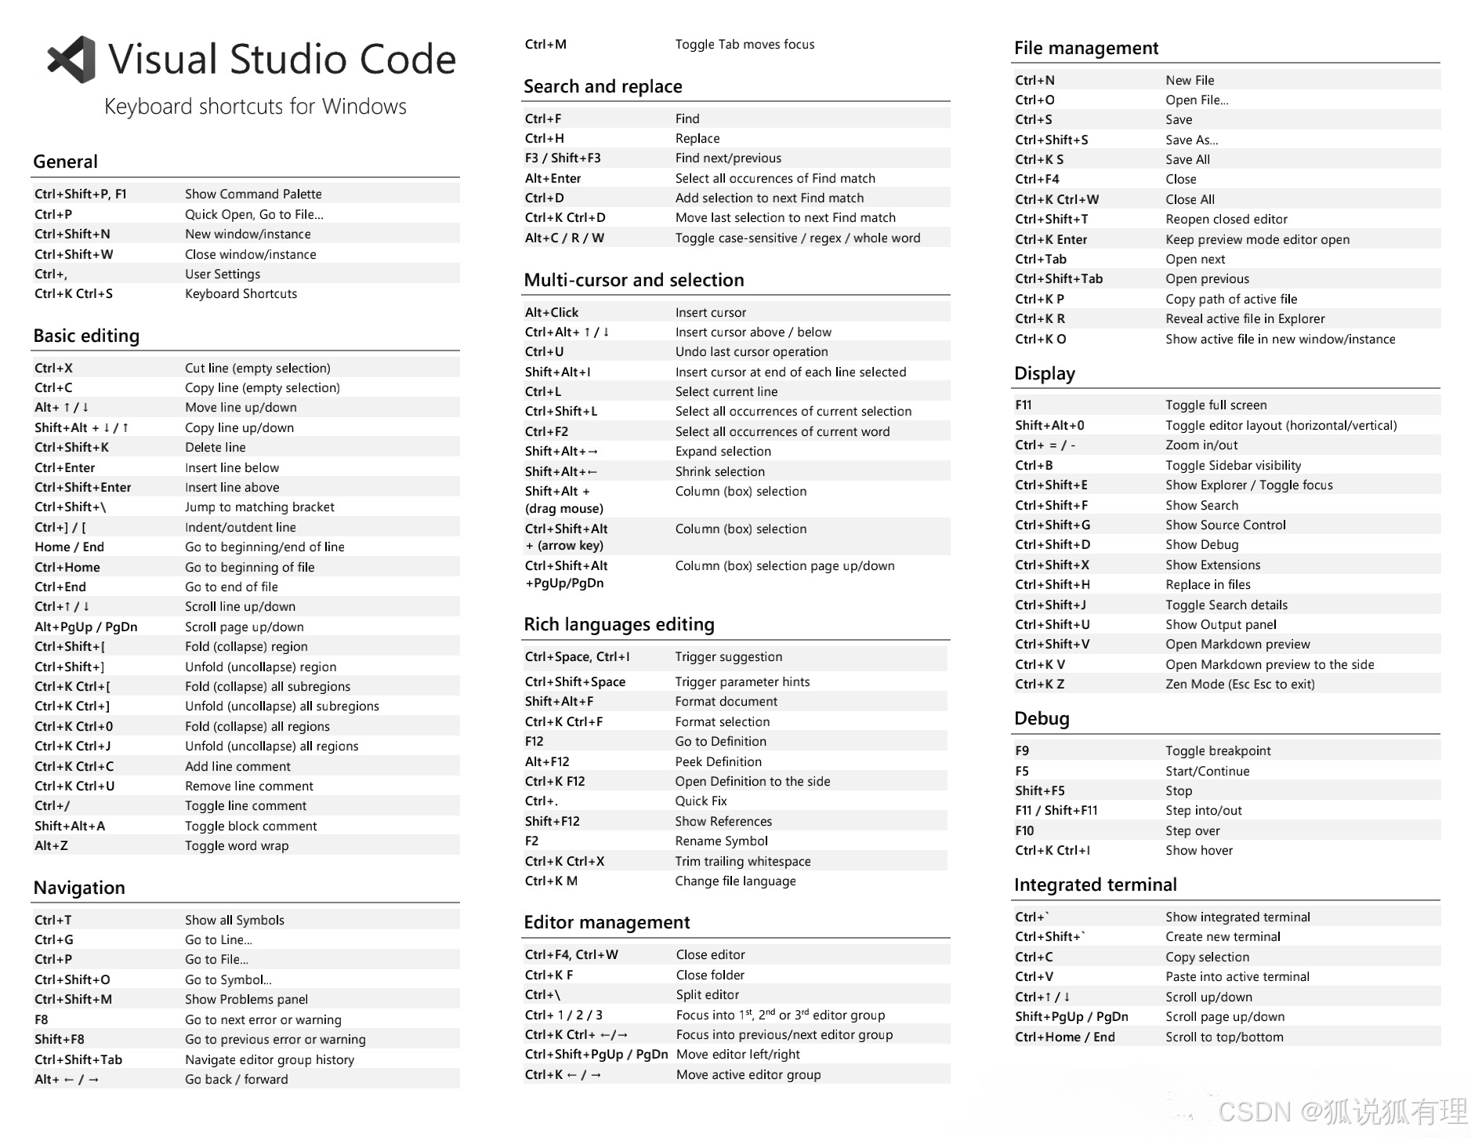Click the 'Find next/previous' description
Screen dimensions: 1471x1137
click(x=728, y=158)
